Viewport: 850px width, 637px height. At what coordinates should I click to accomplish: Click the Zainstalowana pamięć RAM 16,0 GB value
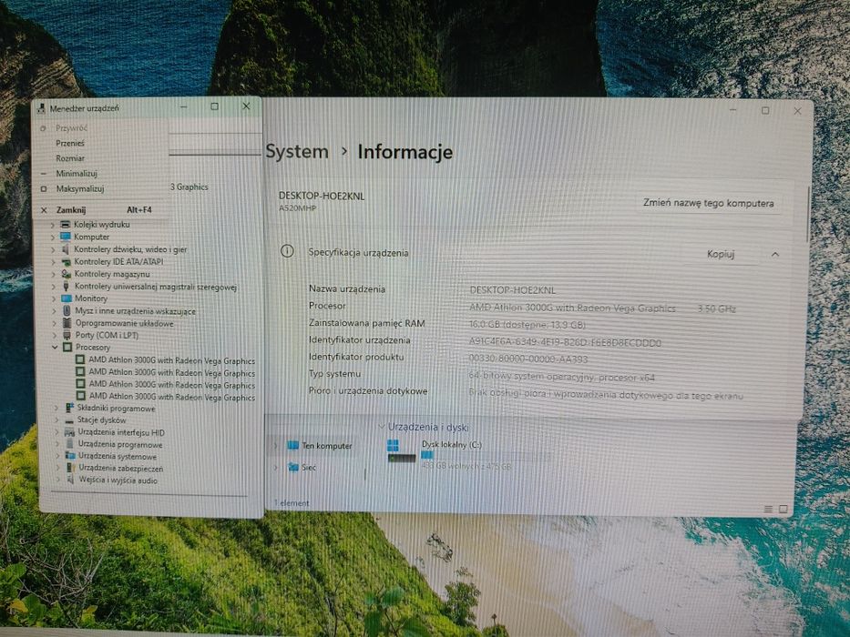coord(527,325)
